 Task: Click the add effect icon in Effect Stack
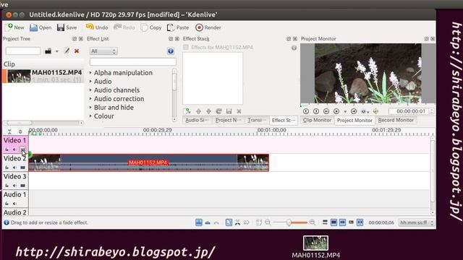(187, 111)
